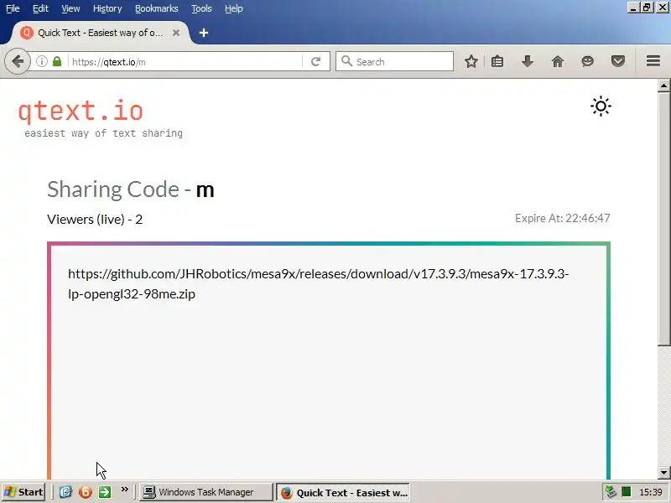The height and width of the screenshot is (503, 671).
Task: Open the Pocket icon in toolbar
Action: point(618,61)
